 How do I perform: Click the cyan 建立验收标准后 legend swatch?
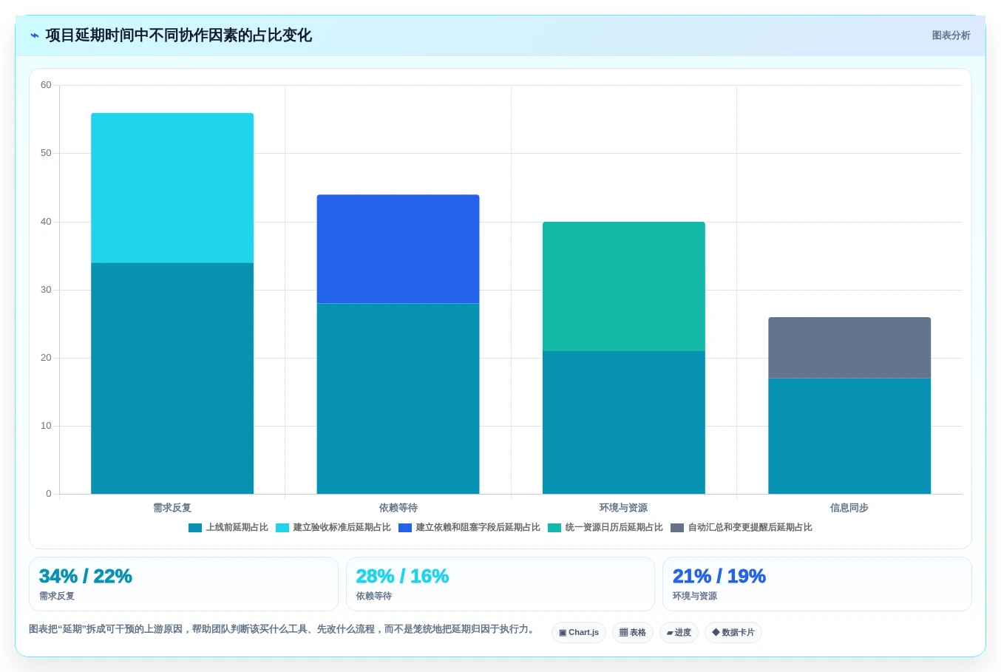[282, 528]
